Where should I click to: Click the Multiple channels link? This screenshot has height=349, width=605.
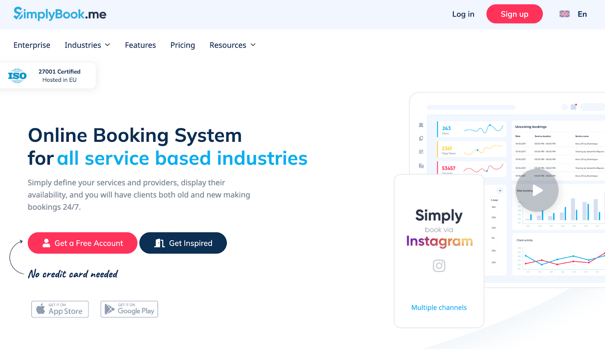pos(439,307)
